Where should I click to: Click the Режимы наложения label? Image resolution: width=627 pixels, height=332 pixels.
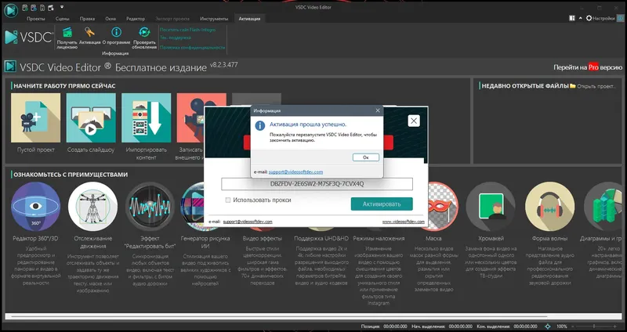379,239
